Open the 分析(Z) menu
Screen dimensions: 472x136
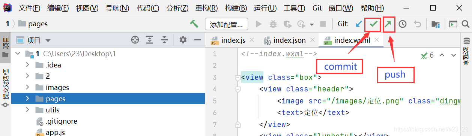click(x=177, y=8)
